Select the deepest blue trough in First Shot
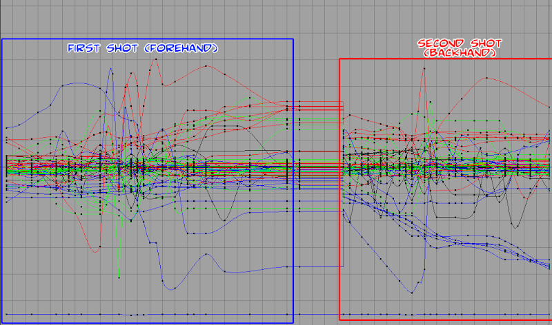 point(163,285)
